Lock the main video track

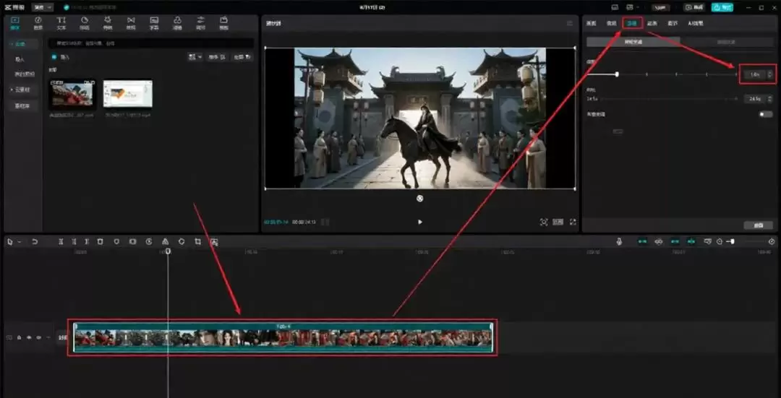click(x=19, y=337)
